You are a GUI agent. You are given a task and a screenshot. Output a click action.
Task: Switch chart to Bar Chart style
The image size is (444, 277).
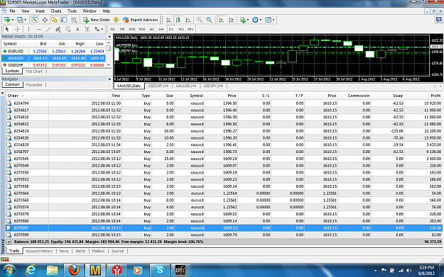[168, 20]
